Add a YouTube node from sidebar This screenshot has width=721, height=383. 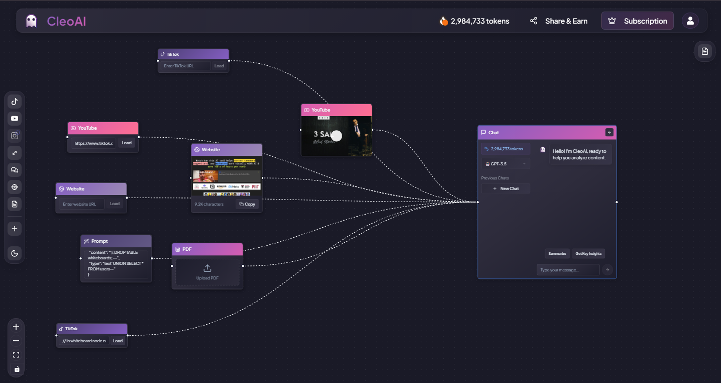pos(15,119)
